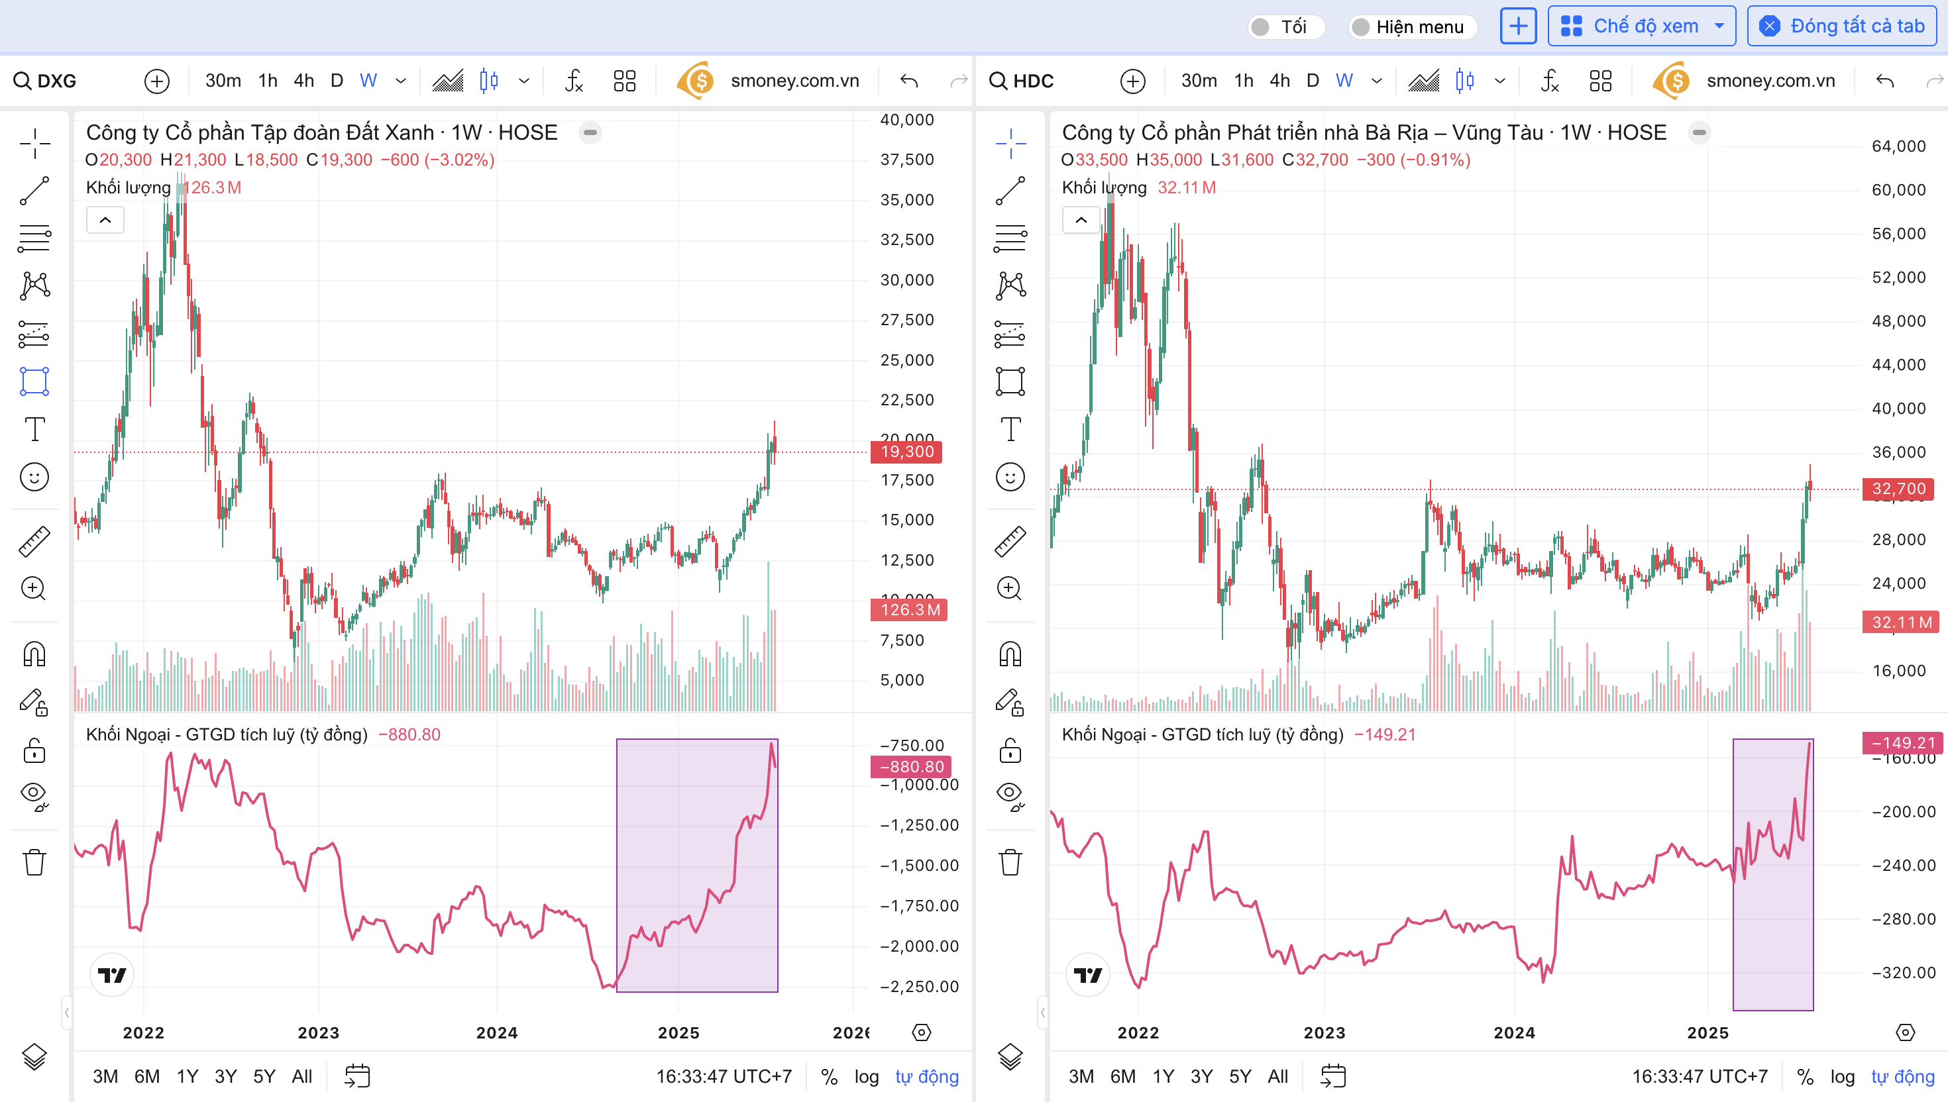This screenshot has height=1102, width=1948.
Task: Click the undo arrow in HDC toolbar
Action: pos(1884,81)
